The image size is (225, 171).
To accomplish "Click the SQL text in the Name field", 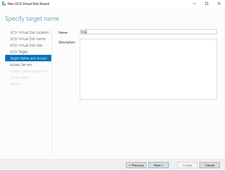I will [83, 31].
